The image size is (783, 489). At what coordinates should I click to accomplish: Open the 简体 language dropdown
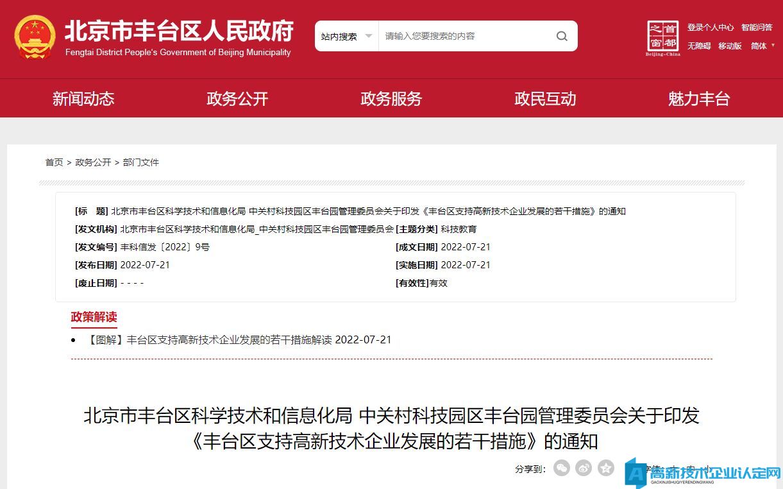(762, 46)
